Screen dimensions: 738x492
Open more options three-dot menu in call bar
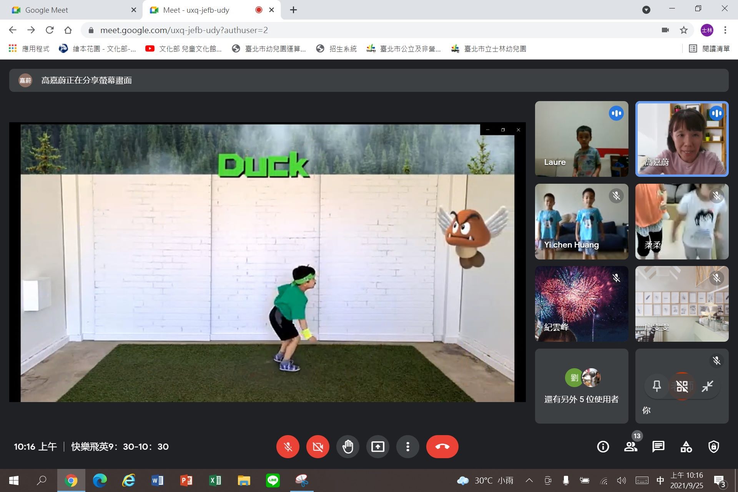click(408, 447)
